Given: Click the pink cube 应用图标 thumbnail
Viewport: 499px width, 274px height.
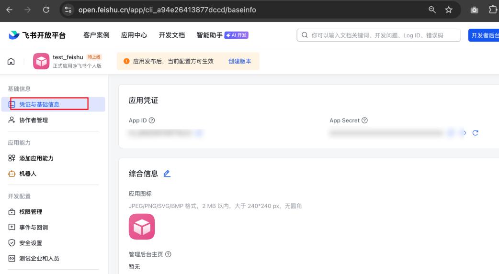Looking at the screenshot, I should tap(142, 227).
